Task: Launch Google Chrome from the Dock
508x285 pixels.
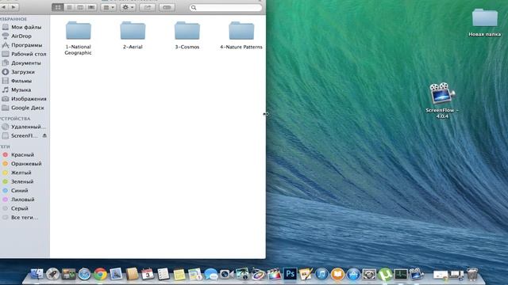Action: [101, 275]
